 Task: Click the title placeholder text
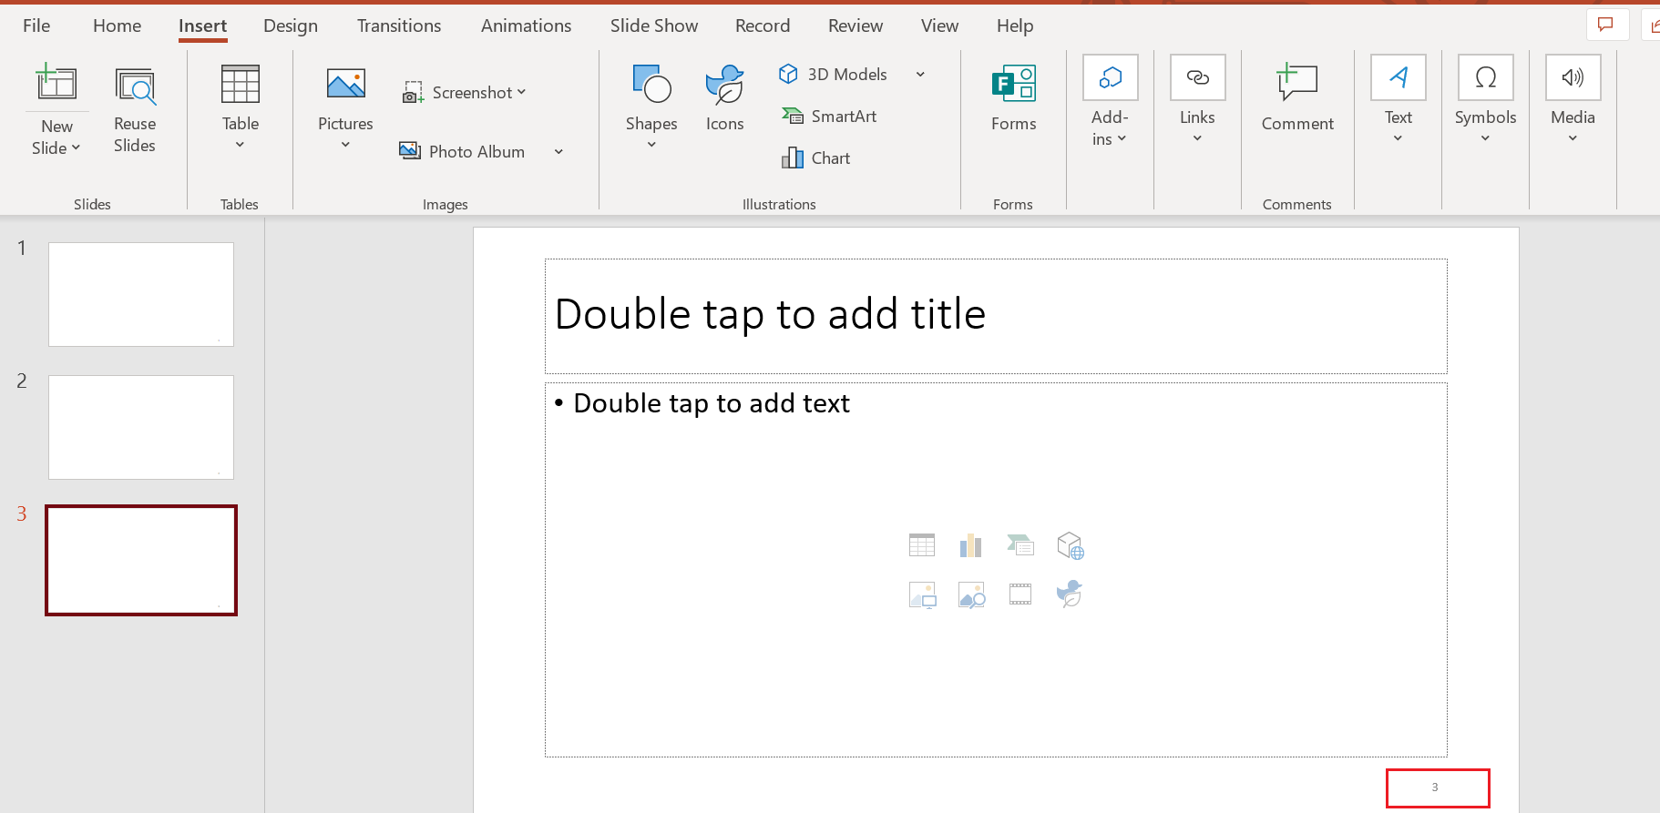[x=770, y=315]
